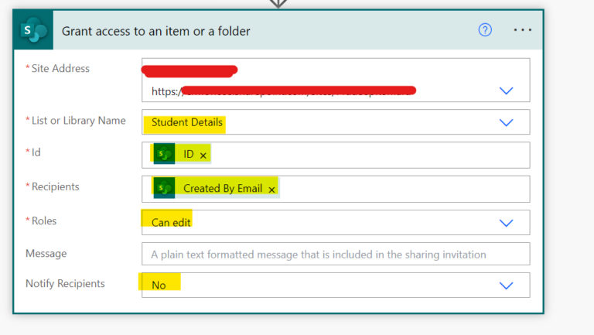Click the No value for Notify Recipients
594x335 pixels.
[x=159, y=285]
